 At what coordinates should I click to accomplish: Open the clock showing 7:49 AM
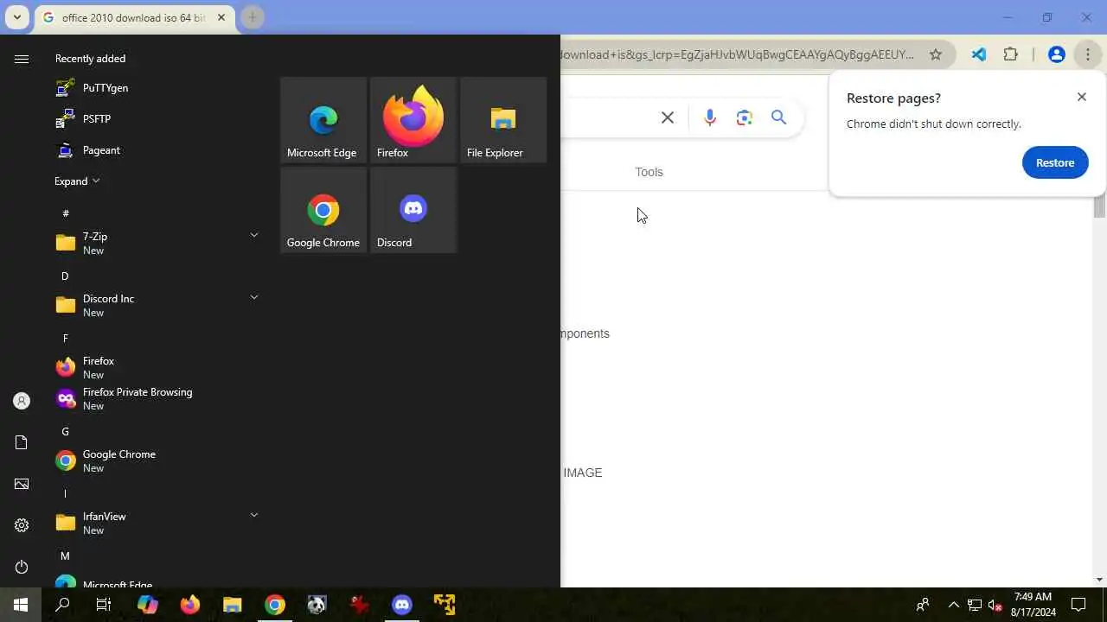click(1033, 605)
